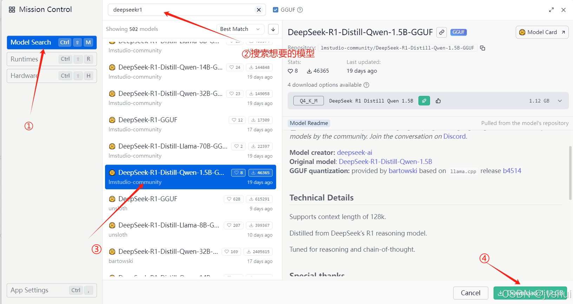The width and height of the screenshot is (573, 304).
Task: Click the heart likes icon in Stats
Action: pos(290,71)
